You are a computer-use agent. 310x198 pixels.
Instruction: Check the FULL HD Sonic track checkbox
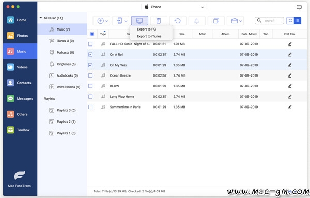click(90, 44)
